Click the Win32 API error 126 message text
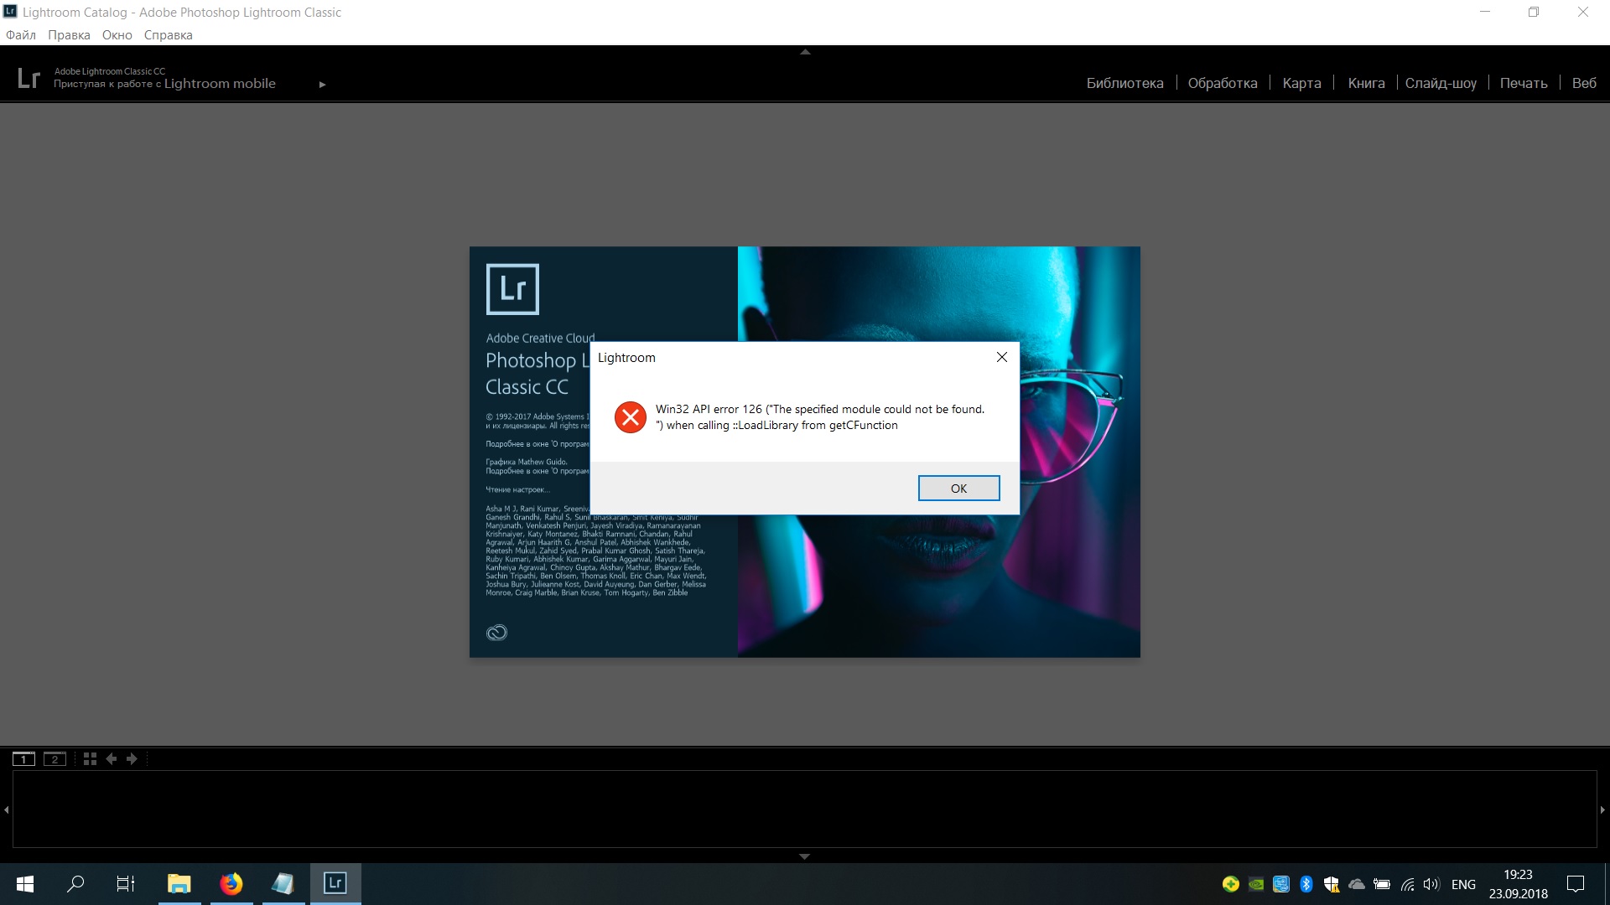The height and width of the screenshot is (905, 1610). (819, 417)
